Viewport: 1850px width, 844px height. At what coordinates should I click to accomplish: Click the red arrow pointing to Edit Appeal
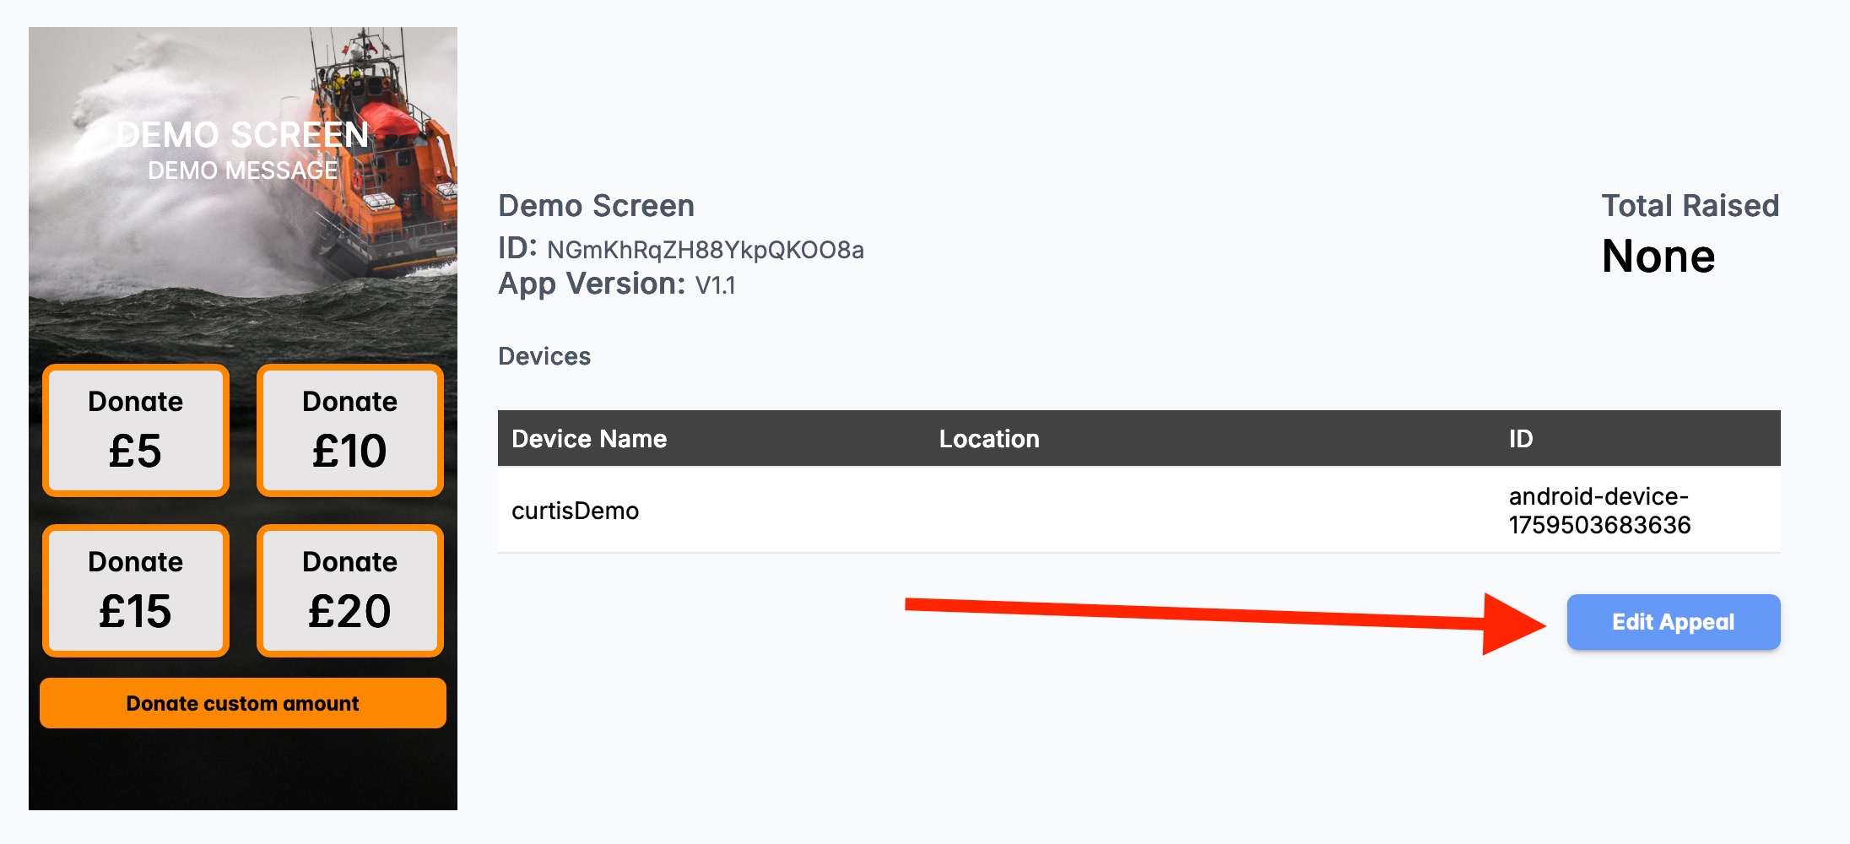[x=1224, y=615]
